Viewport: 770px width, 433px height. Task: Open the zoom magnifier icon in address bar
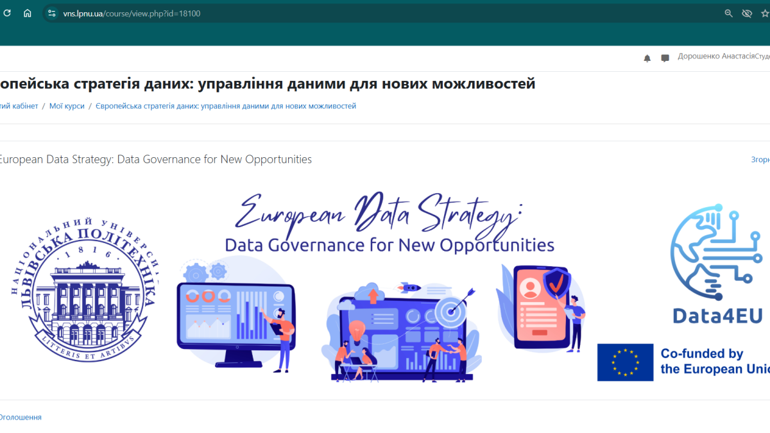coord(728,13)
